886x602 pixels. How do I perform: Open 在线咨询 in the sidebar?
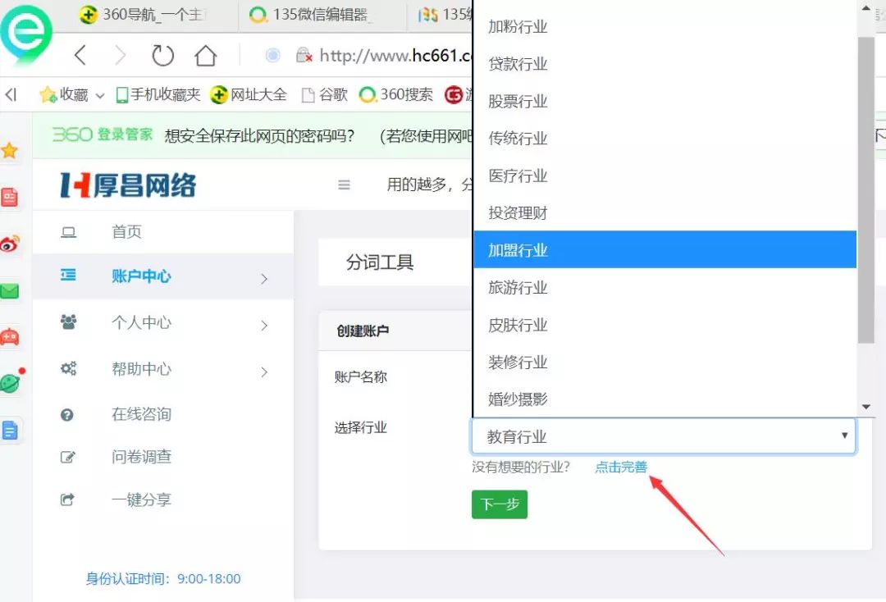[141, 414]
